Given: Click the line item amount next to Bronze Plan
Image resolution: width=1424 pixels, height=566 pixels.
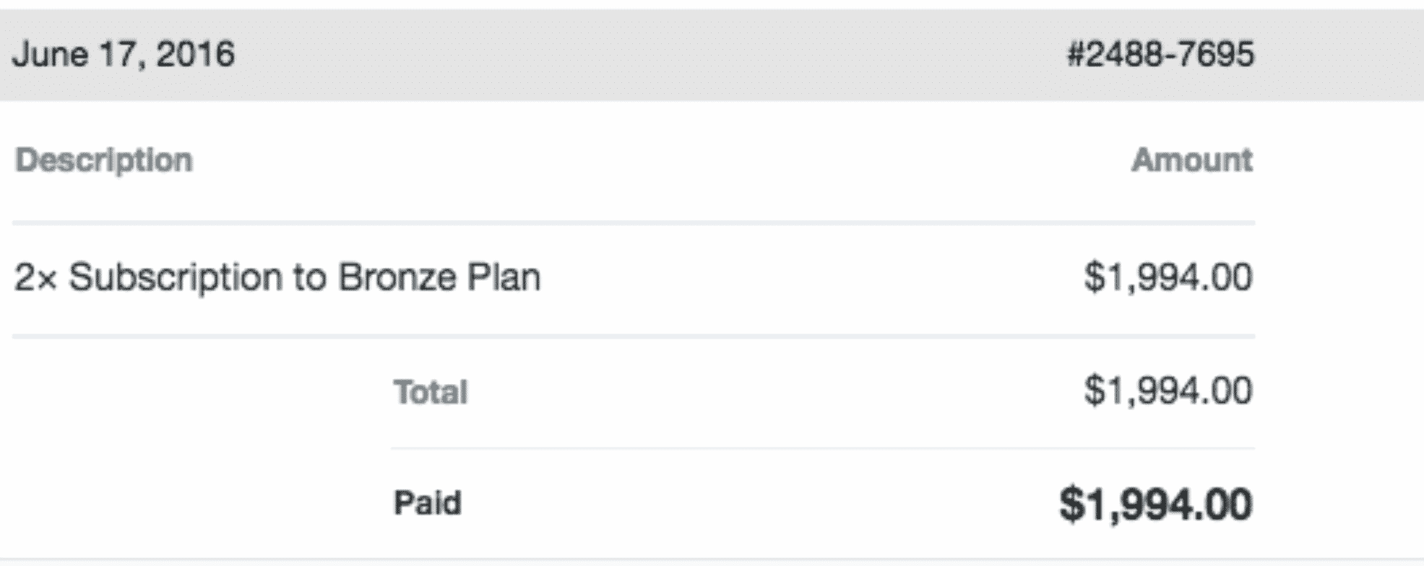Looking at the screenshot, I should 1168,277.
